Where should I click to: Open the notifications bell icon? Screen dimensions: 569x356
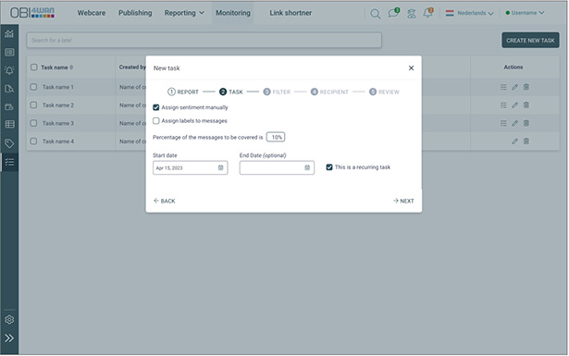tap(428, 13)
